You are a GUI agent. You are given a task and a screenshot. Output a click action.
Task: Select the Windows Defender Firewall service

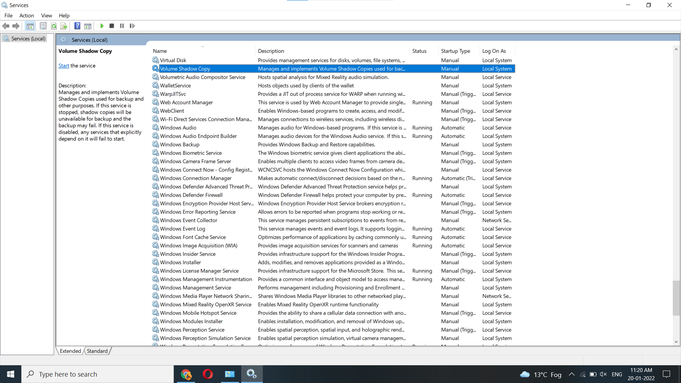(x=191, y=195)
